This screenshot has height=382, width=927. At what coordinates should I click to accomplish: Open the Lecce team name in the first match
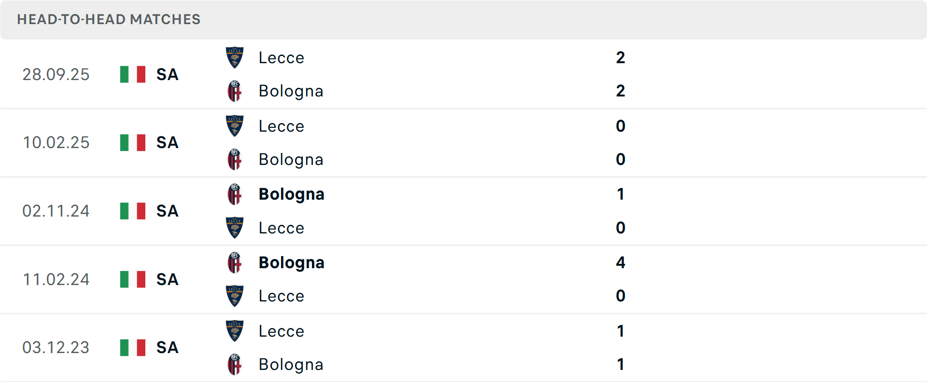281,57
